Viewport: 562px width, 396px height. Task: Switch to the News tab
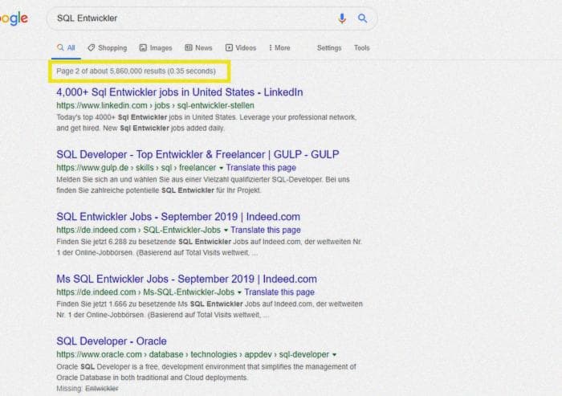pos(198,47)
